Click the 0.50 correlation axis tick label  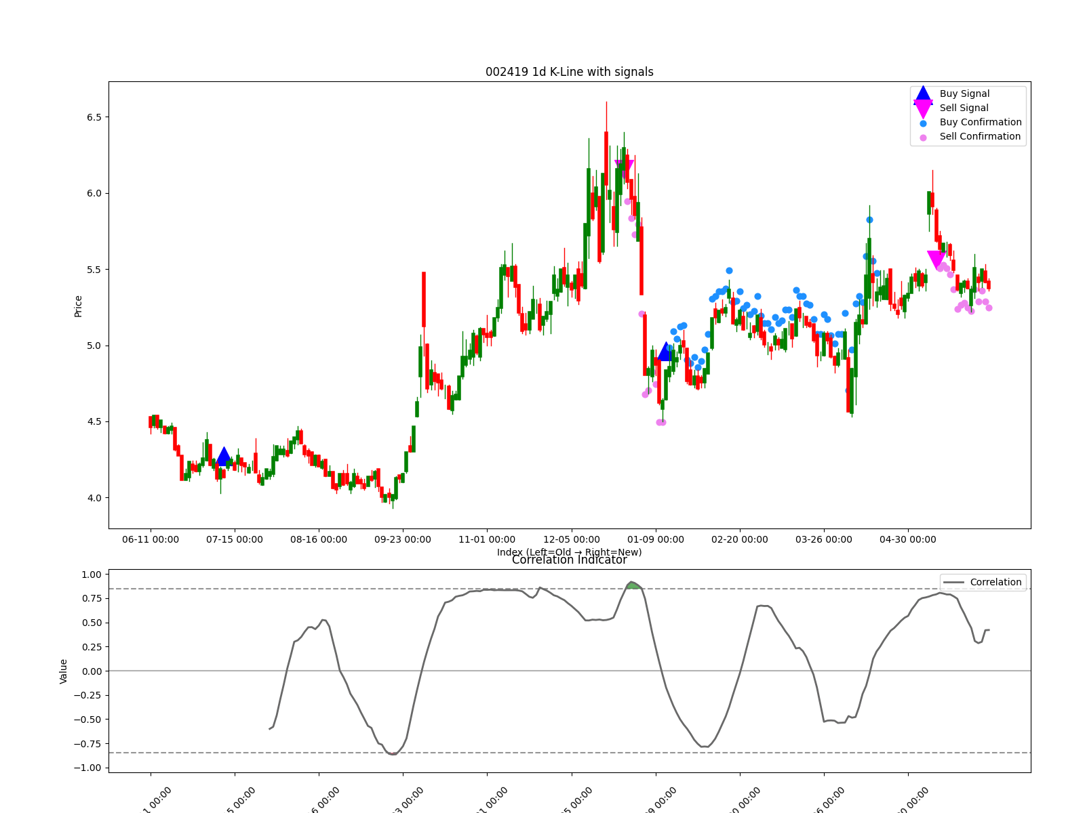[91, 623]
